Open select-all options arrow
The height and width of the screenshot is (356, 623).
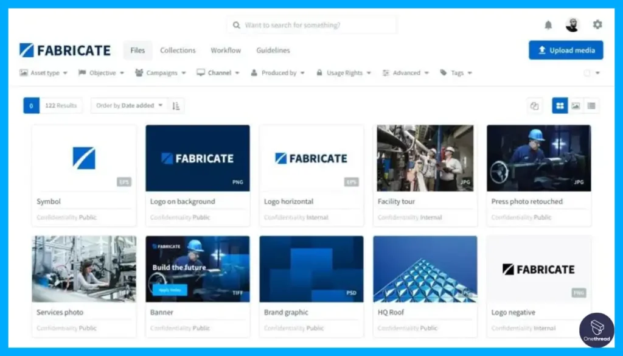tap(597, 73)
